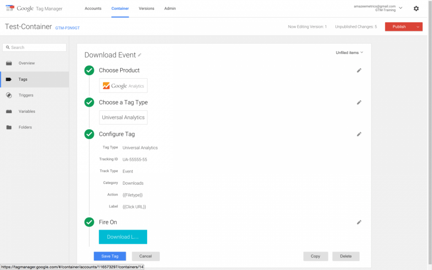
Task: Click the Triggers sidebar icon
Action: [x=9, y=95]
